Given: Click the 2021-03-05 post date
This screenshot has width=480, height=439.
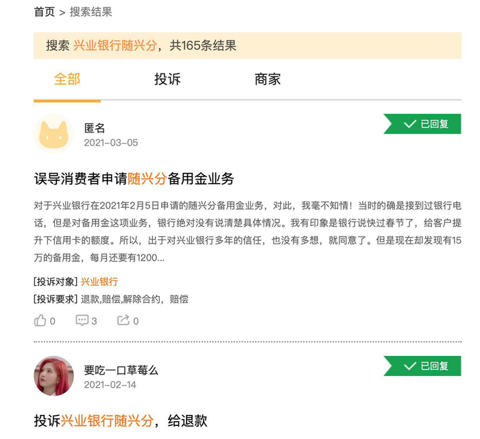Looking at the screenshot, I should click(x=111, y=143).
